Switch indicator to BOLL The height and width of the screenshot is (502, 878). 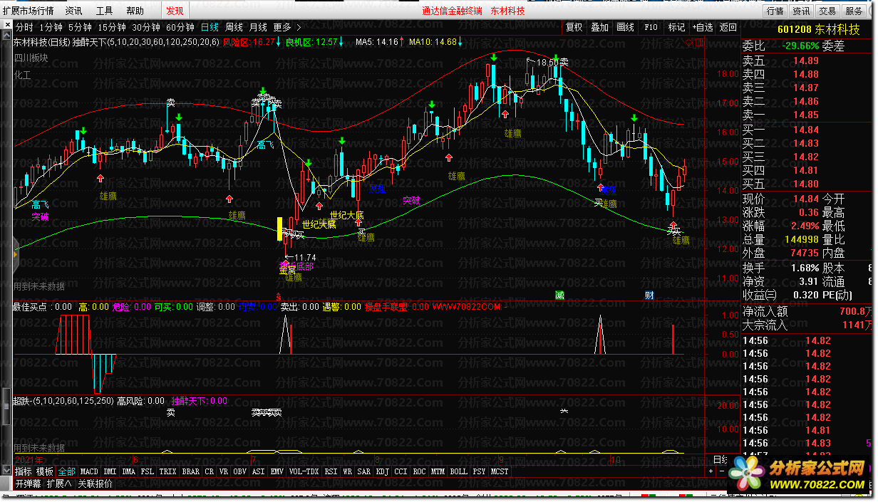click(458, 471)
